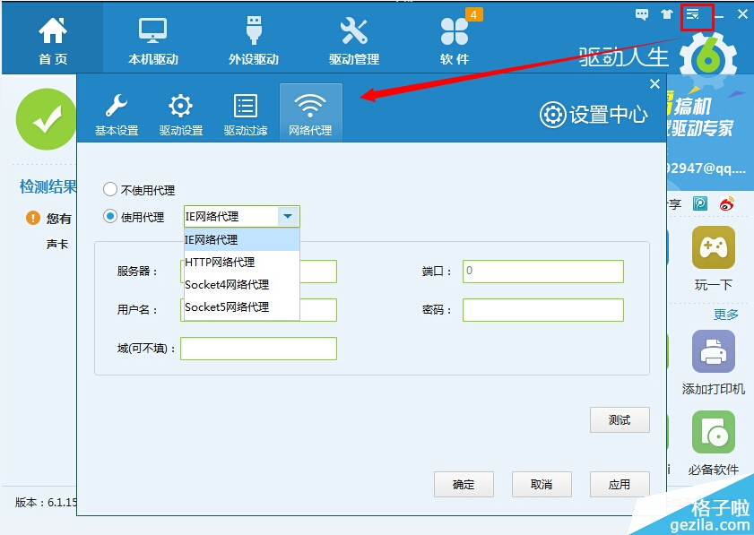Click the 密码 input field

542,310
